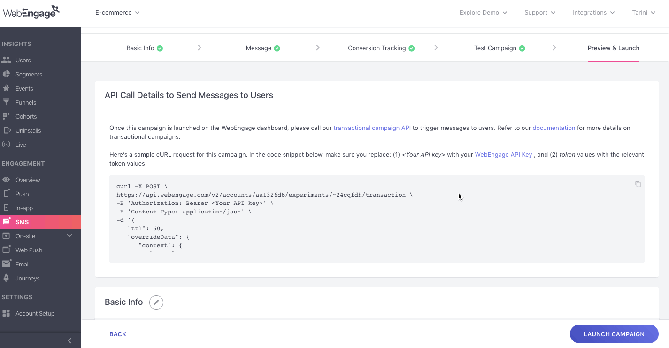Open Segments via its pie-chart icon
Image resolution: width=669 pixels, height=348 pixels.
(x=6, y=74)
